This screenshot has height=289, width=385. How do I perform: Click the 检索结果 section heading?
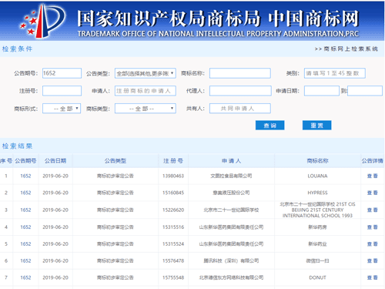(17, 146)
